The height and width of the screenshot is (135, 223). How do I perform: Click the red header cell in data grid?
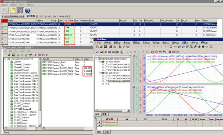tap(4, 21)
